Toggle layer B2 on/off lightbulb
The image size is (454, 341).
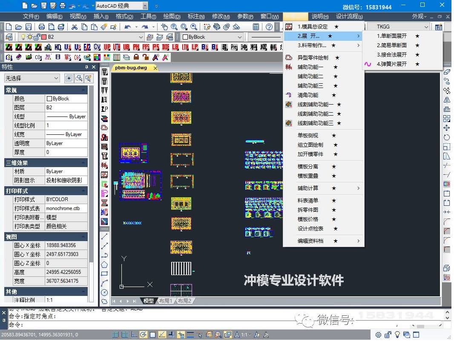23,37
